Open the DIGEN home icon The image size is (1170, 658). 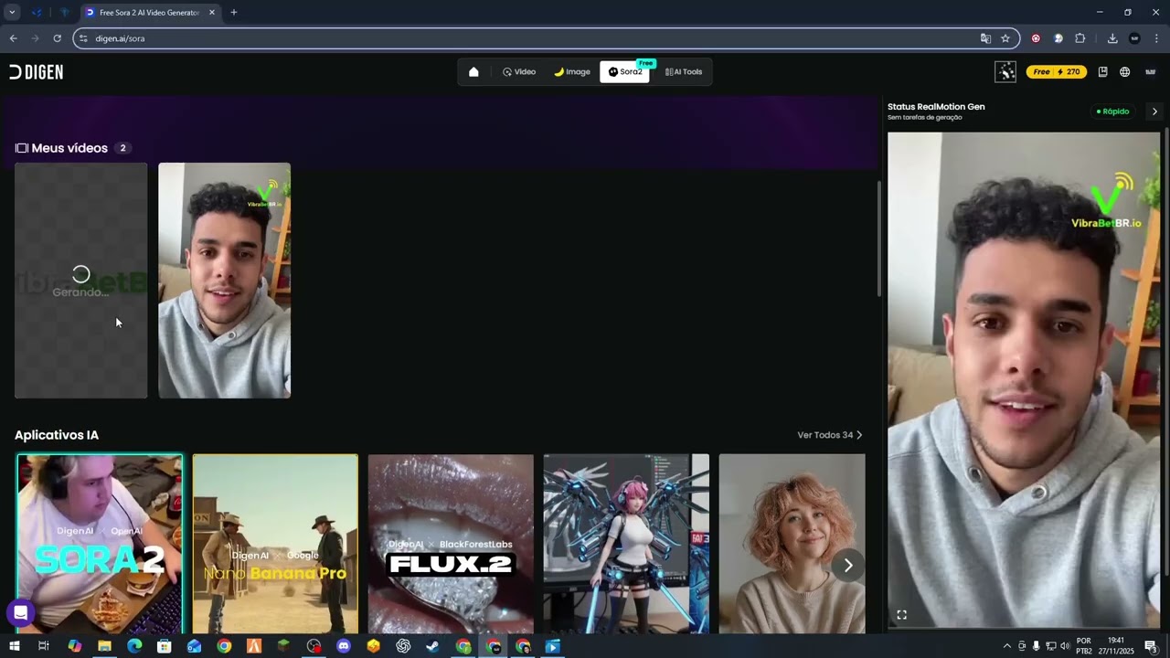point(473,72)
